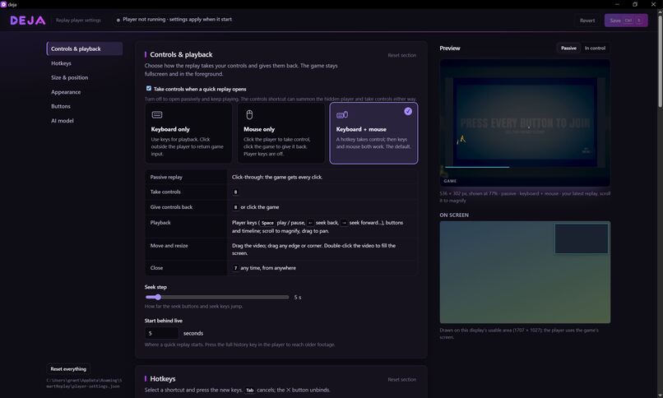The height and width of the screenshot is (398, 663).
Task: Select the Mouse only icon card
Action: tap(281, 133)
